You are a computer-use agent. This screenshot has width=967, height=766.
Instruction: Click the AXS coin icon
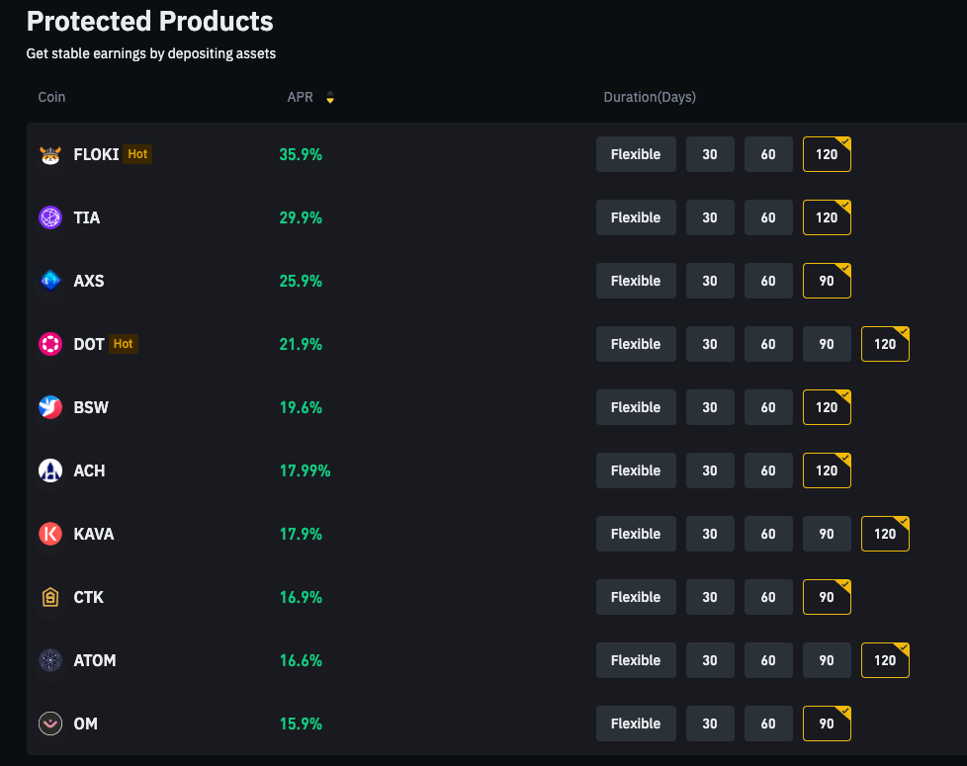49,281
